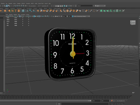Toggle the exposure icon in panel toolbar
The image size is (140, 105).
coord(62,16)
